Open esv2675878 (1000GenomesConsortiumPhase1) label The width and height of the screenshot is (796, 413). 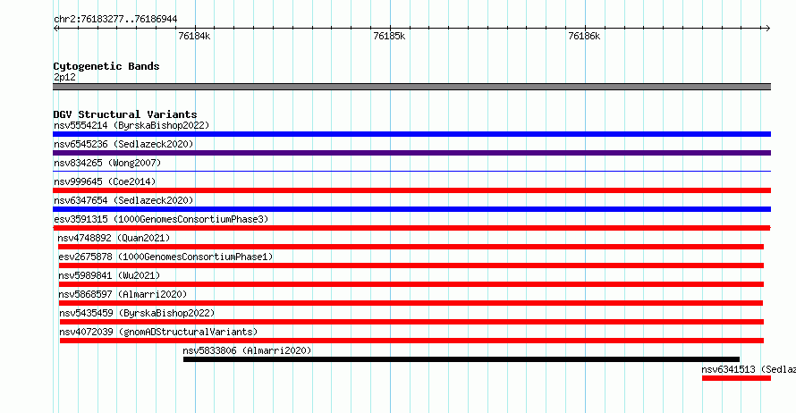(x=165, y=257)
